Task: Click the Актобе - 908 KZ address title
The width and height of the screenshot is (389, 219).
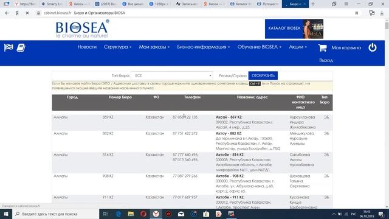Action: (x=230, y=176)
